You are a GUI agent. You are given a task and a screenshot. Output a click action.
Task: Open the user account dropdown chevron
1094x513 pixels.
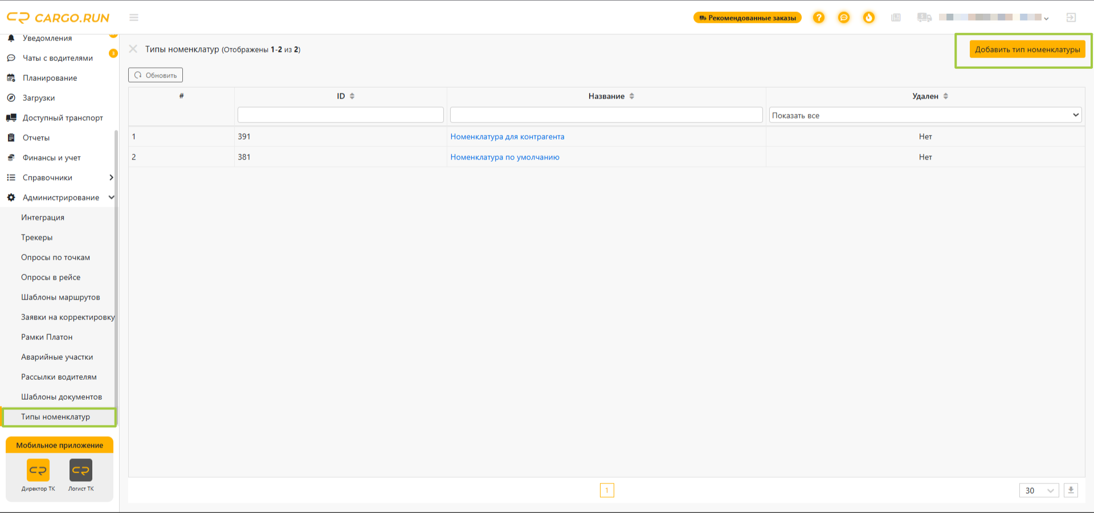coord(1046,19)
